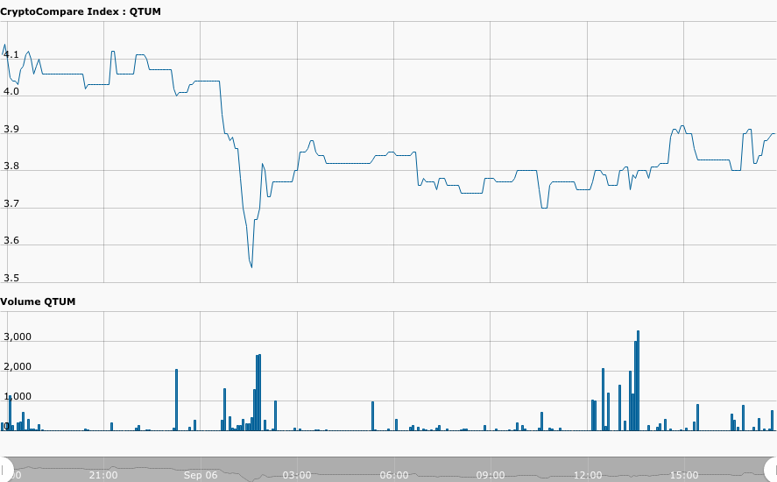Select Sep 06 marker on timeline navigator

[x=201, y=475]
